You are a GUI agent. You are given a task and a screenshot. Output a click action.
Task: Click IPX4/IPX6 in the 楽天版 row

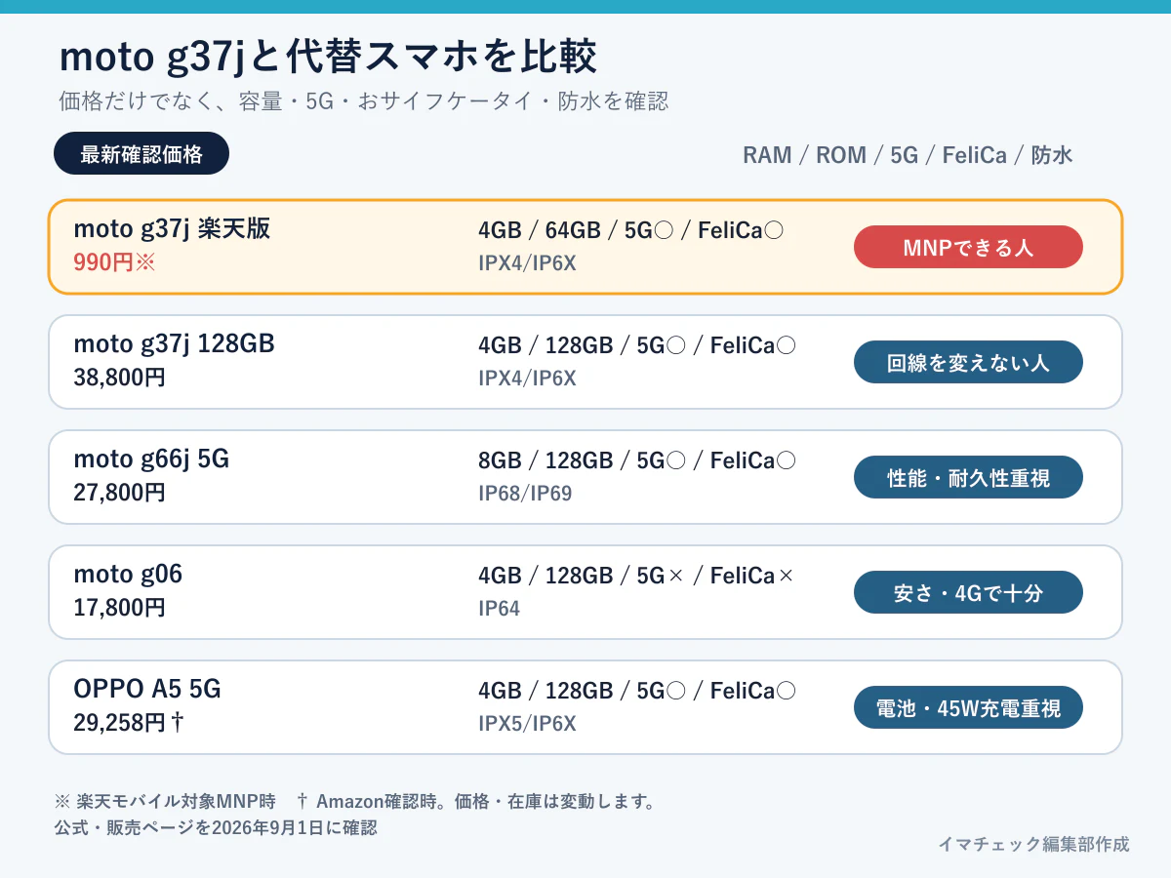pos(527,263)
